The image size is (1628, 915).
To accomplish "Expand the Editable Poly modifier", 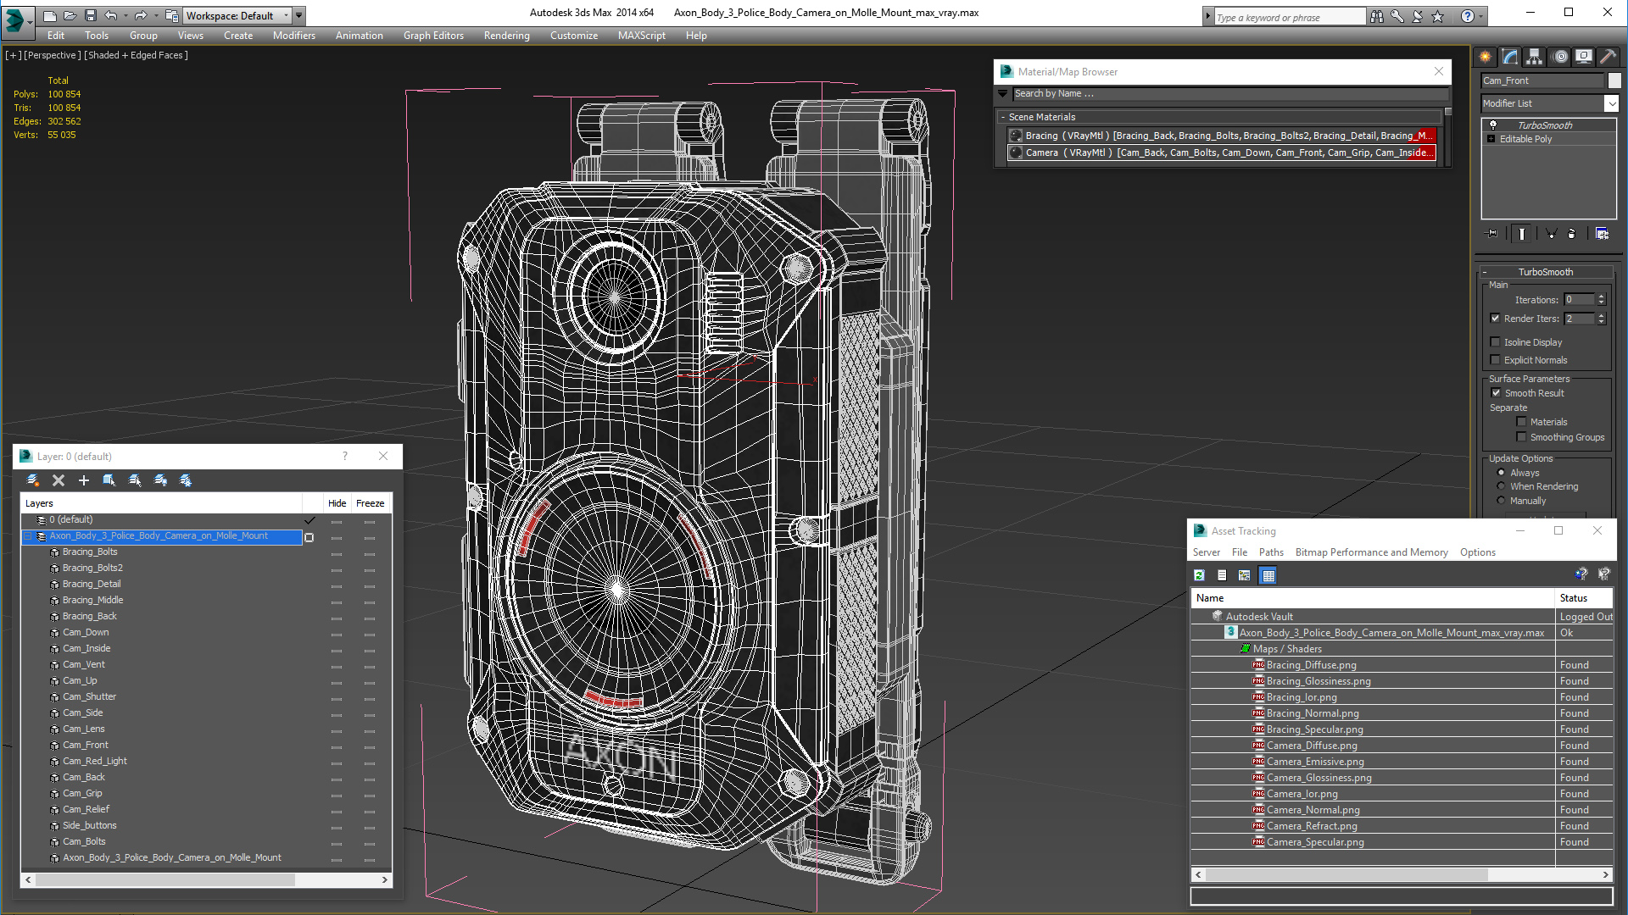I will click(1491, 139).
